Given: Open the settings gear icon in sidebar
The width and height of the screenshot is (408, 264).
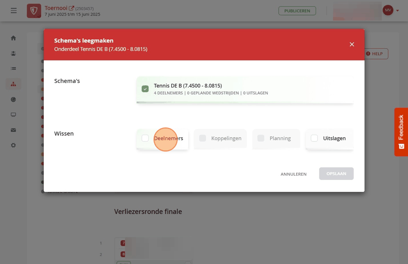Looking at the screenshot, I should click(x=13, y=145).
